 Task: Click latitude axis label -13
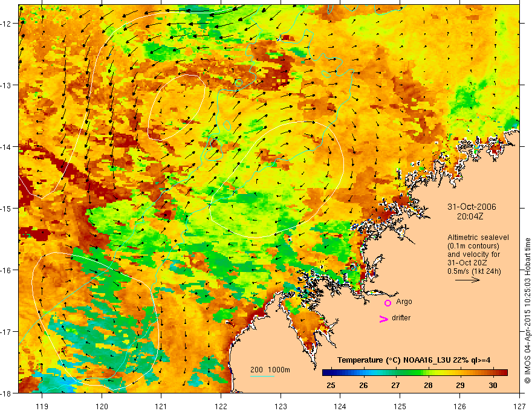click(x=6, y=85)
